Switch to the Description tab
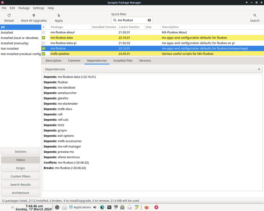The height and width of the screenshot is (211, 264). point(53,61)
